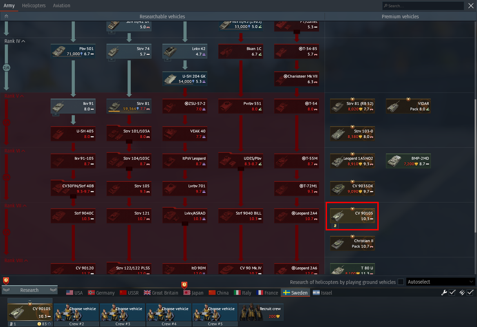Click the Leopard 1A5NO2 premium icon
The height and width of the screenshot is (327, 477).
337,161
